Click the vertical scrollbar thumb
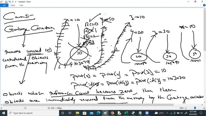 (x=205, y=30)
